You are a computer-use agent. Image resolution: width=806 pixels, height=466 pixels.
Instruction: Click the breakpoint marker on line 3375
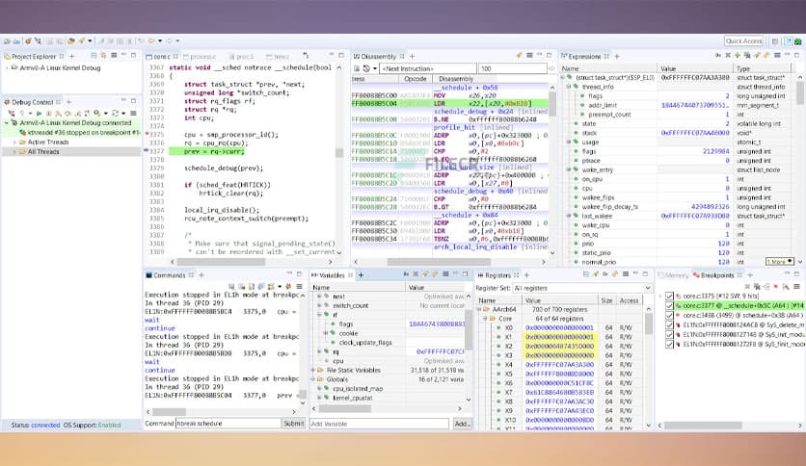pos(147,133)
